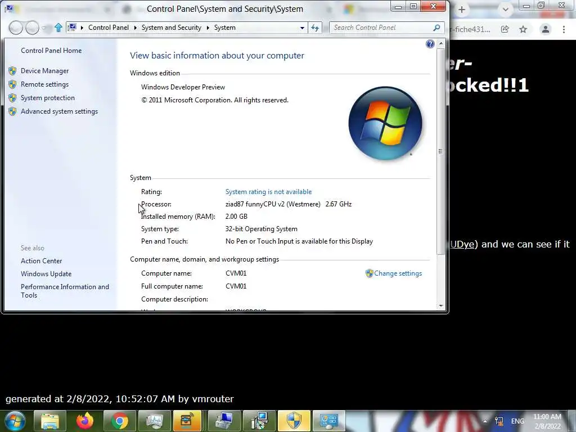576x432 pixels.
Task: Go to Control Panel Home
Action: coord(51,50)
